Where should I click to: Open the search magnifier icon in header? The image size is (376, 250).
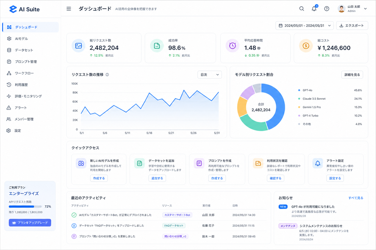[x=302, y=9]
